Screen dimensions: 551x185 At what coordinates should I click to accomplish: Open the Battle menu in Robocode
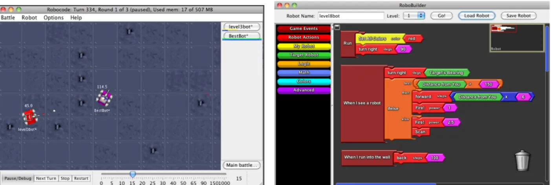coord(7,18)
